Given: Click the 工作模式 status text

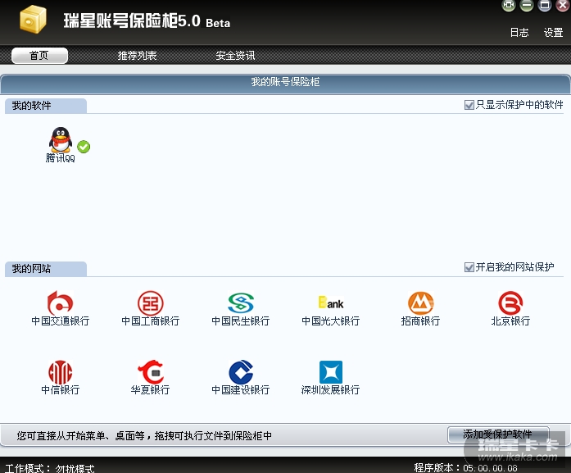Looking at the screenshot, I should 50,467.
